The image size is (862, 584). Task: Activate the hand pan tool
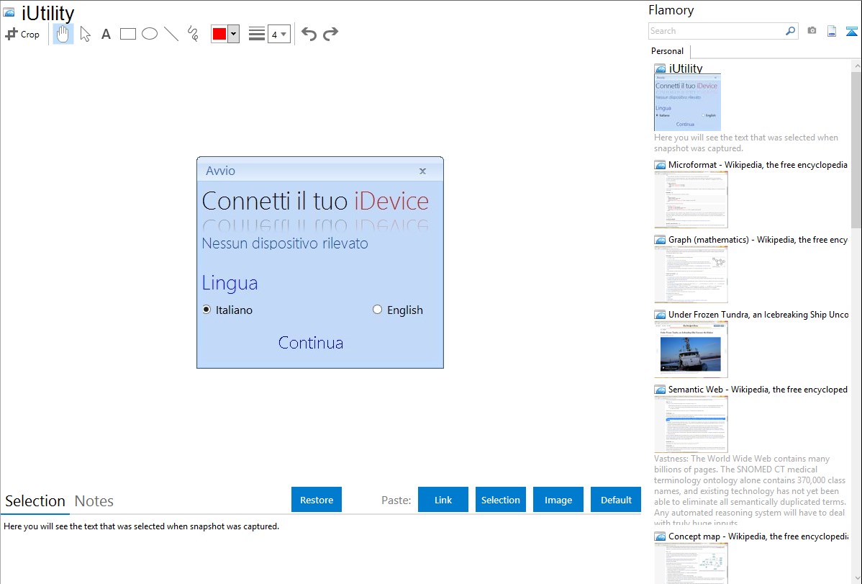click(63, 34)
